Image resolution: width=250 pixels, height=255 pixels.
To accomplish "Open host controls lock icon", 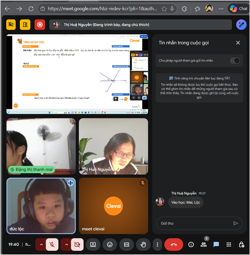I will point(241,244).
